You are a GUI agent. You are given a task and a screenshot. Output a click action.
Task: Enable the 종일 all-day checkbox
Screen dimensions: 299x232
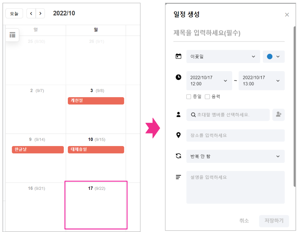pos(189,97)
